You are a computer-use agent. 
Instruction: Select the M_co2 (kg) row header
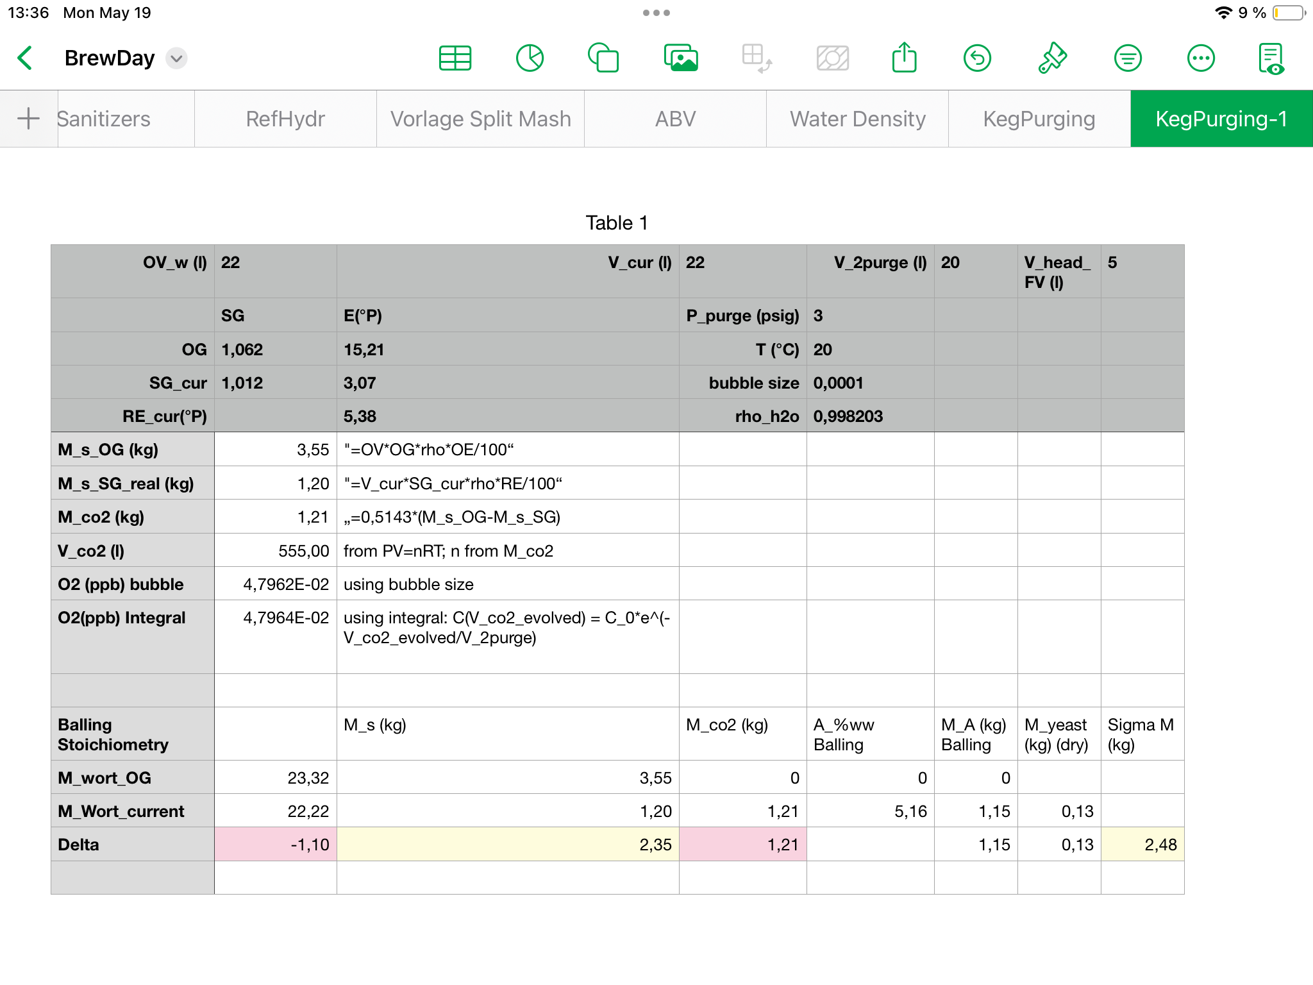click(133, 517)
